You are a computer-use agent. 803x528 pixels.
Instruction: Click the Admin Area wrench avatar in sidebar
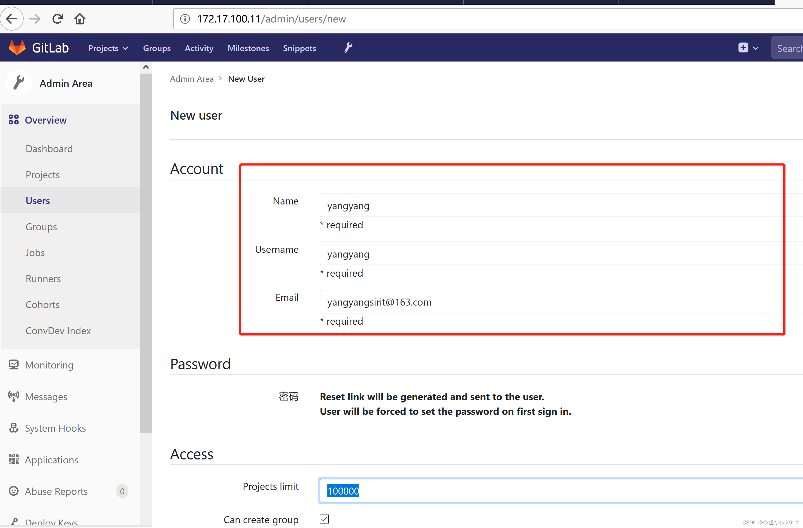point(19,82)
